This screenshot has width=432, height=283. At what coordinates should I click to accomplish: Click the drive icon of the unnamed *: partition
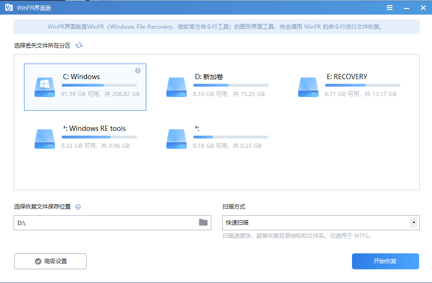[x=176, y=138]
